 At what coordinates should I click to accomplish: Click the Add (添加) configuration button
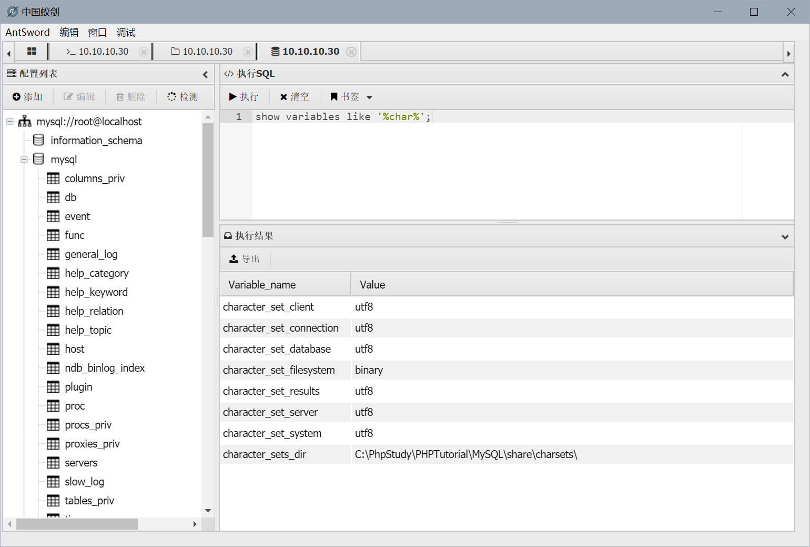[27, 97]
